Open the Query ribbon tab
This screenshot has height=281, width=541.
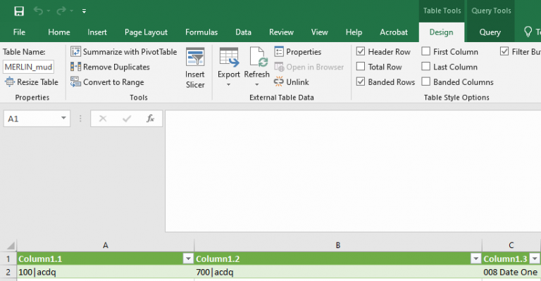[x=490, y=32]
